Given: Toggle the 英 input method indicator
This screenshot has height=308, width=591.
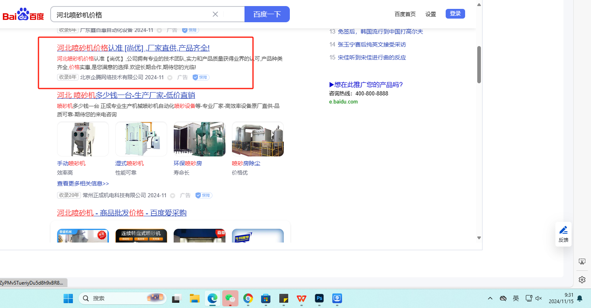Looking at the screenshot, I should (x=516, y=298).
